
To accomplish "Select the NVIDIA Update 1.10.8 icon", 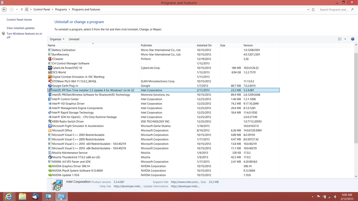I will [x=50, y=175].
